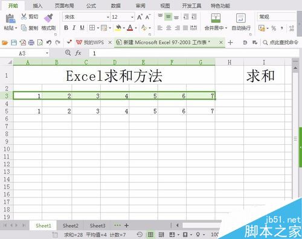Click the vertical scrollbar up arrow
Image resolution: width=302 pixels, height=239 pixels.
click(295, 68)
